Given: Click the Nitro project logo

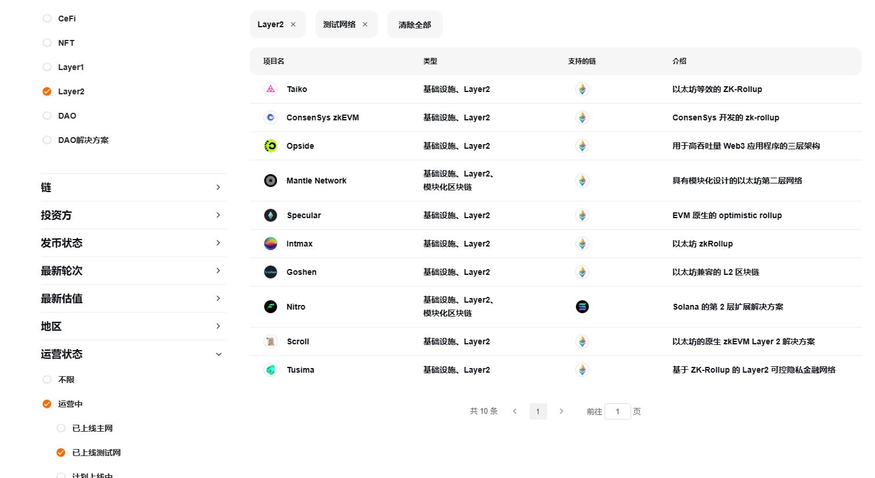Looking at the screenshot, I should coord(271,306).
